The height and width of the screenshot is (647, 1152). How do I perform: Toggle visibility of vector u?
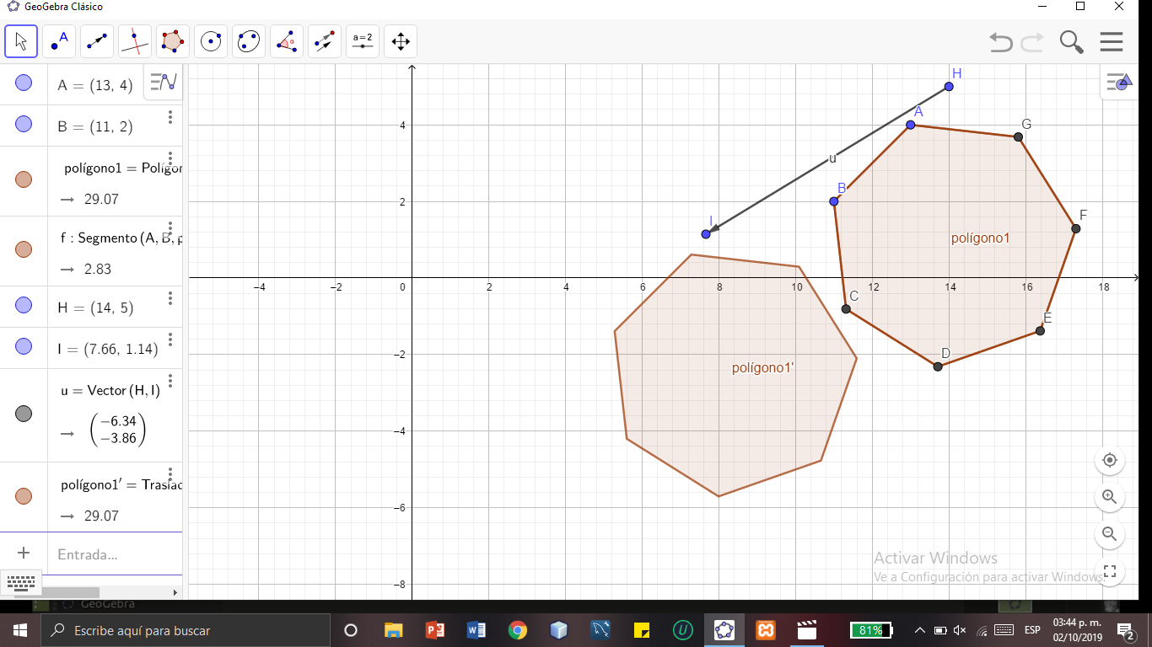(24, 413)
